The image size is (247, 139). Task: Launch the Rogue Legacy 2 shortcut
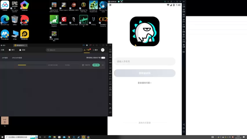[64, 6]
